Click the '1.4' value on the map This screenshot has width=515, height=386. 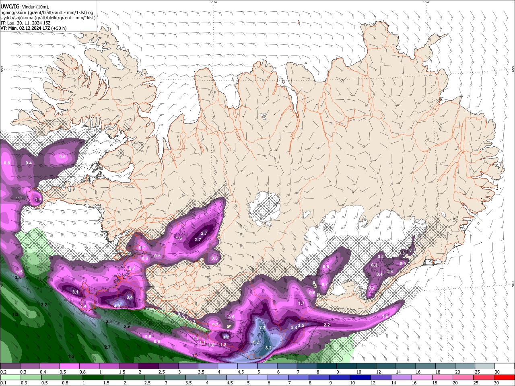[x=83, y=306]
